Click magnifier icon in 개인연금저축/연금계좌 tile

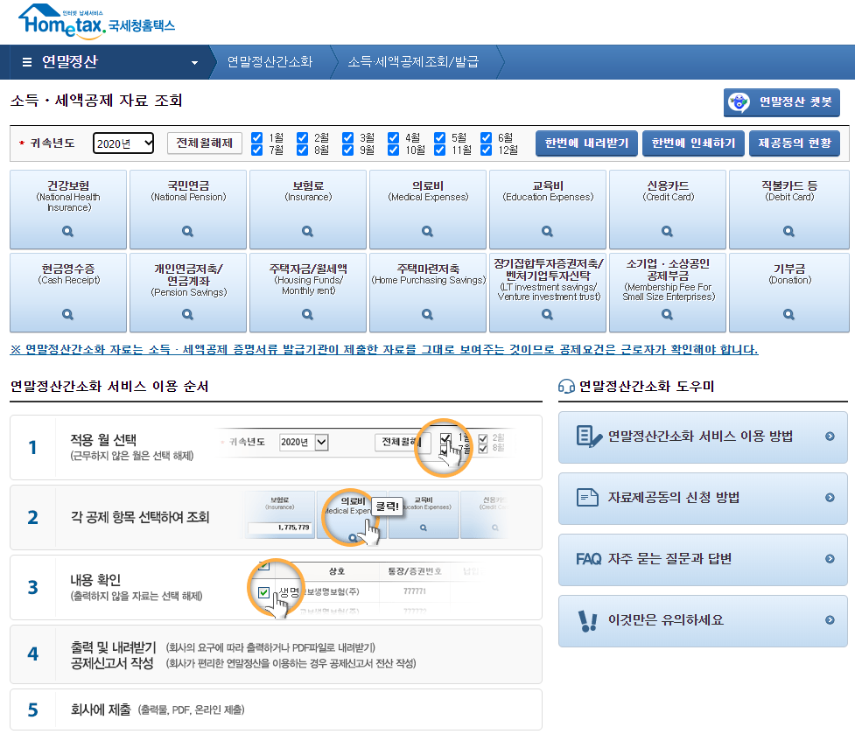[187, 314]
